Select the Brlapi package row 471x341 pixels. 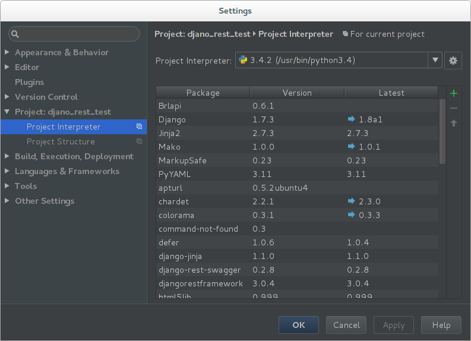(x=297, y=106)
